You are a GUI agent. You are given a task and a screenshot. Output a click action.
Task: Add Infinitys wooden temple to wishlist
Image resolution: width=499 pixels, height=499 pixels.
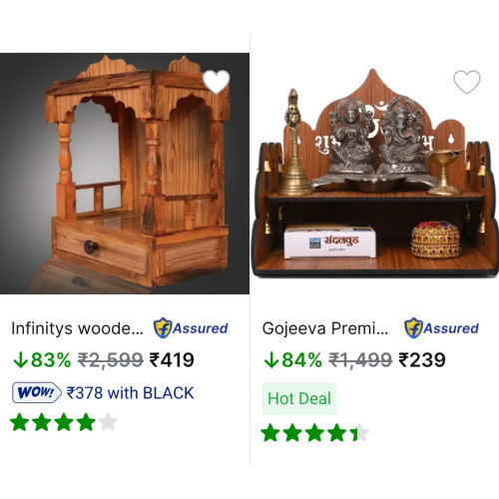[x=217, y=82]
